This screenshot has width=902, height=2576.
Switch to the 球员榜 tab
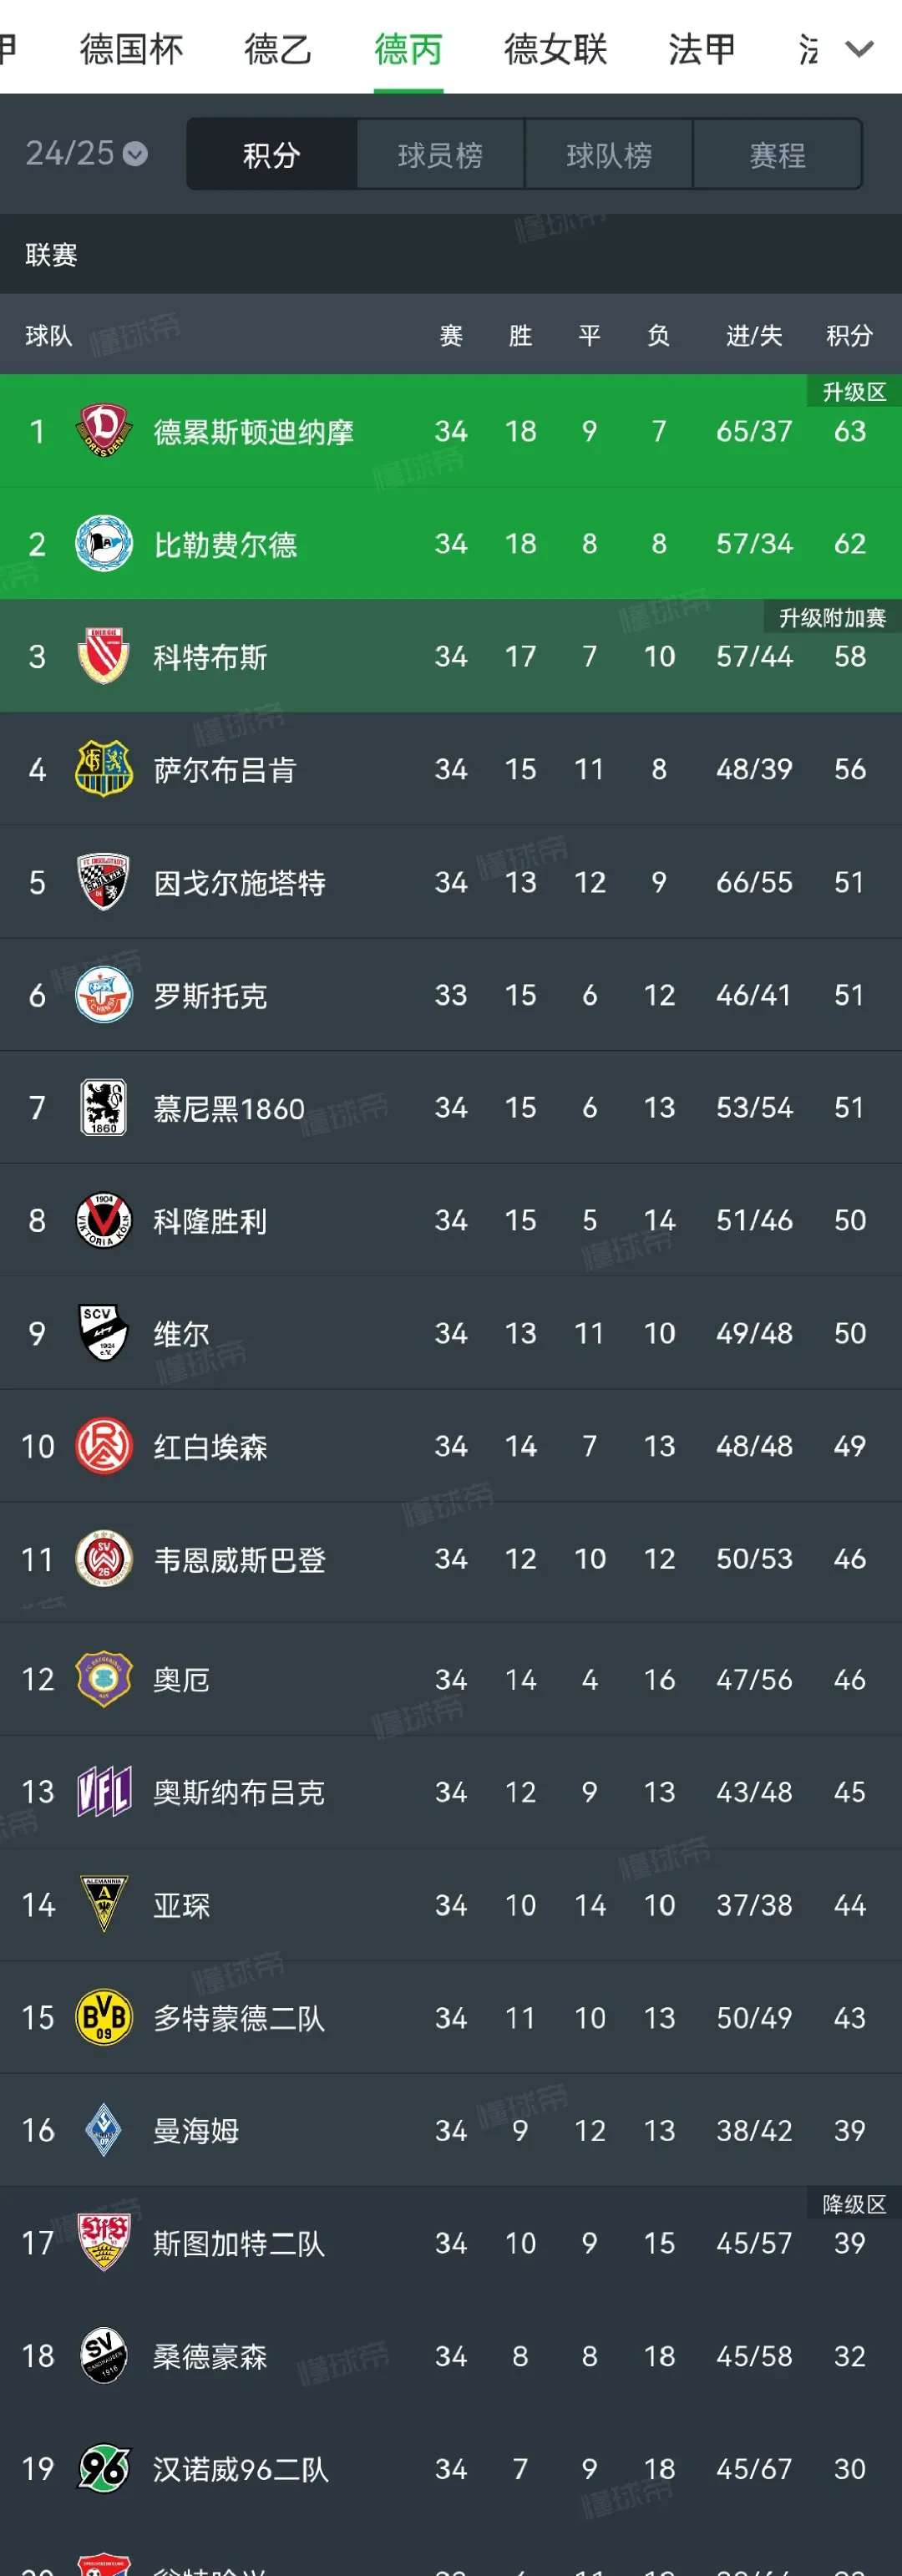pos(440,155)
